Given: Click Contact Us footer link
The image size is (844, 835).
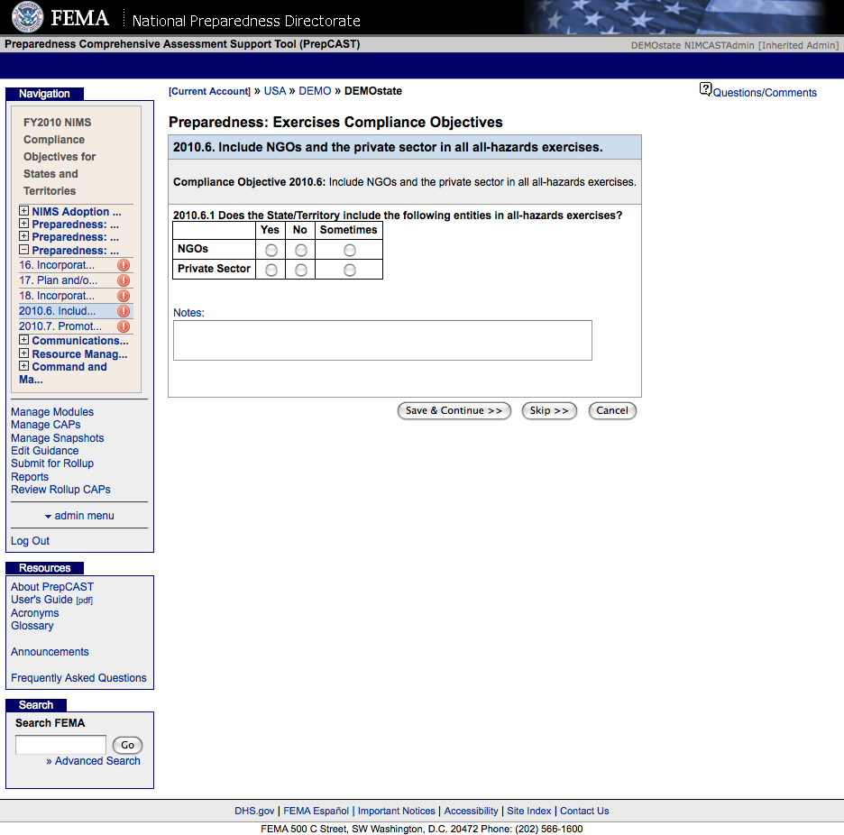Looking at the screenshot, I should click(584, 811).
